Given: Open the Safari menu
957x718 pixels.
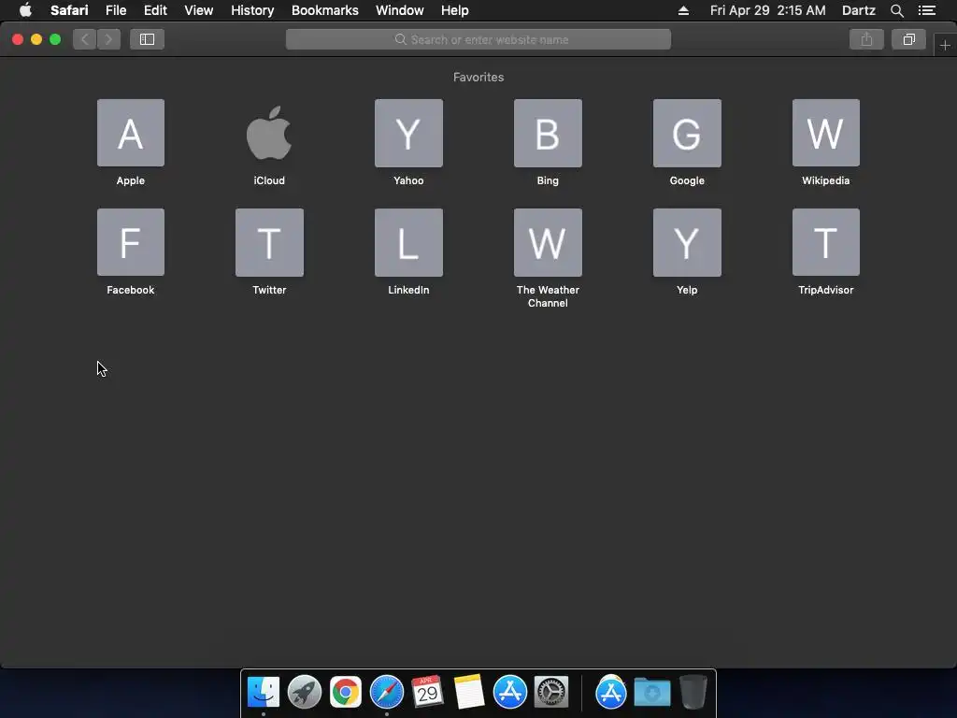Looking at the screenshot, I should click(69, 10).
